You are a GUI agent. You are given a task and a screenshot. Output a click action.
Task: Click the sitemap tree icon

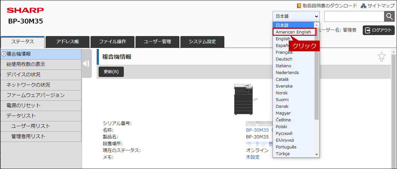[363, 5]
